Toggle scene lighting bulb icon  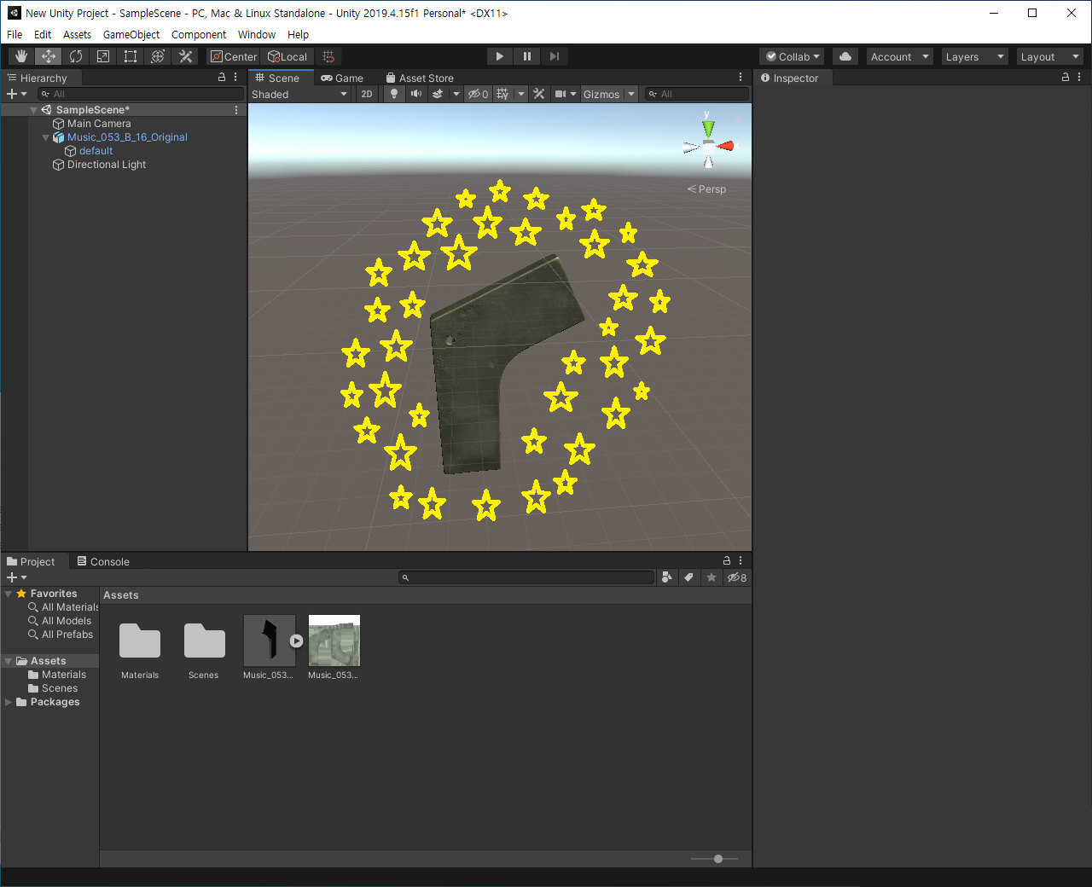pyautogui.click(x=394, y=94)
